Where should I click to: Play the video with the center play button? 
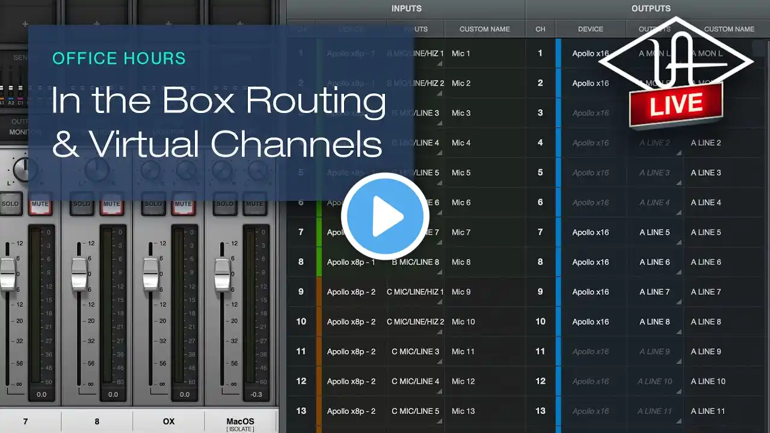(385, 216)
